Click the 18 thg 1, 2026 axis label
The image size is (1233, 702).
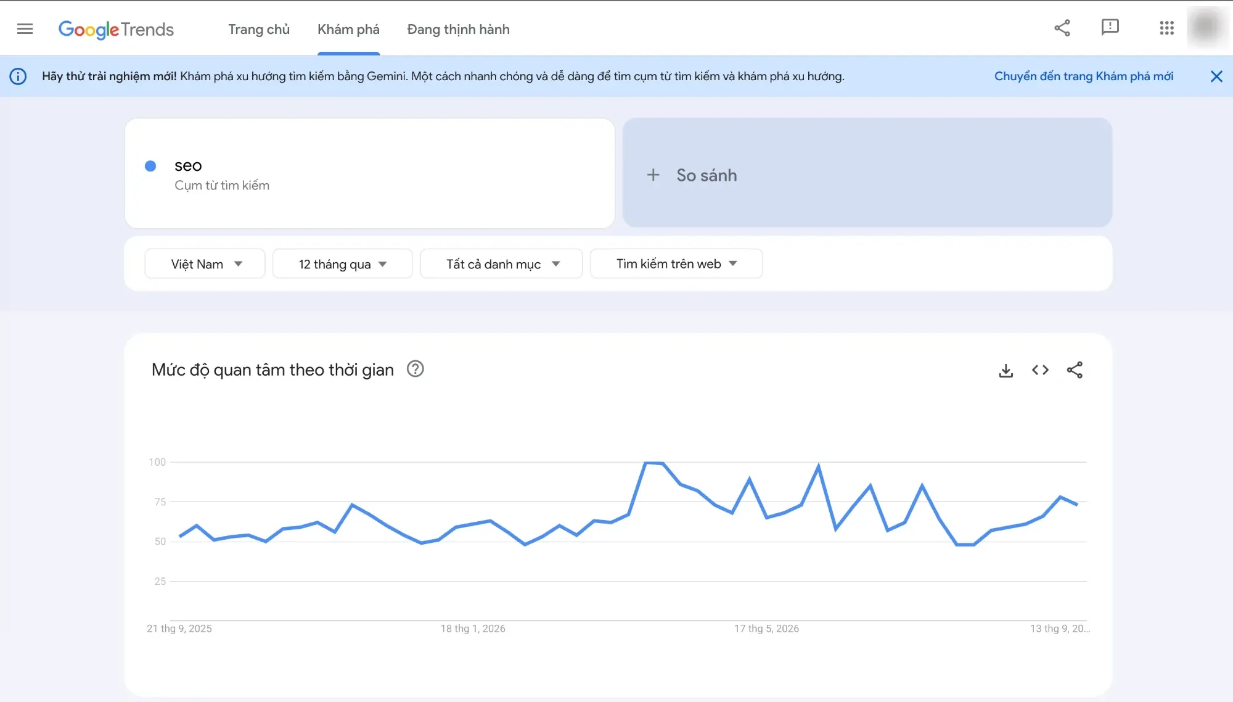click(473, 629)
